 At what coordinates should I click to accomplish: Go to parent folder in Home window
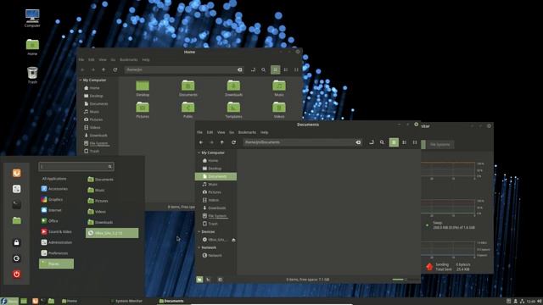(104, 69)
